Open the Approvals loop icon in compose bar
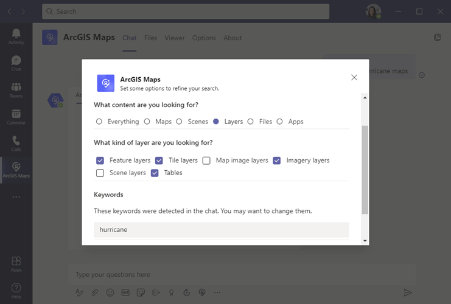The width and height of the screenshot is (451, 304). coord(187,292)
